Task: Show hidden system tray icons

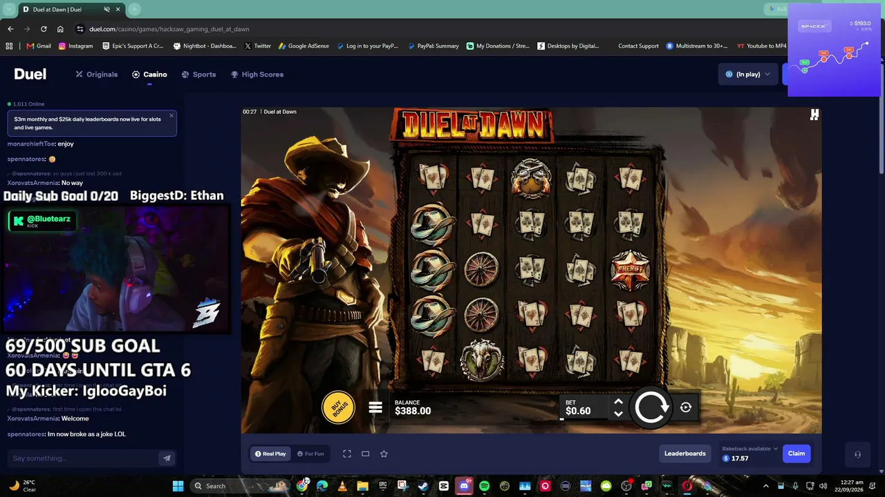Action: tap(766, 486)
